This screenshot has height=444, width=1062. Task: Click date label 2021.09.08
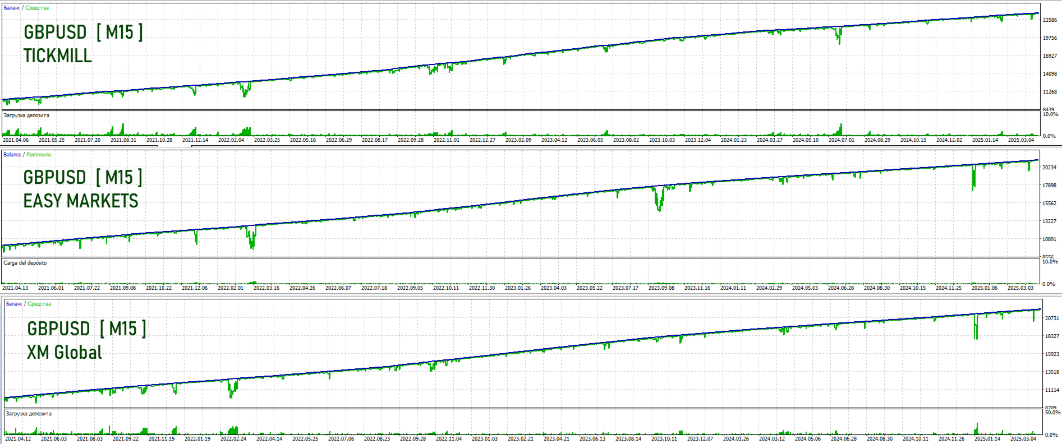(x=123, y=288)
